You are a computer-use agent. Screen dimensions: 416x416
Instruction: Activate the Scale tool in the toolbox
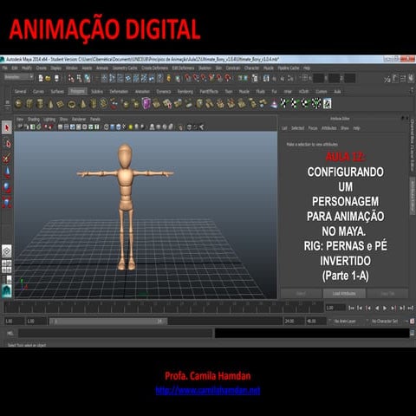[7, 202]
